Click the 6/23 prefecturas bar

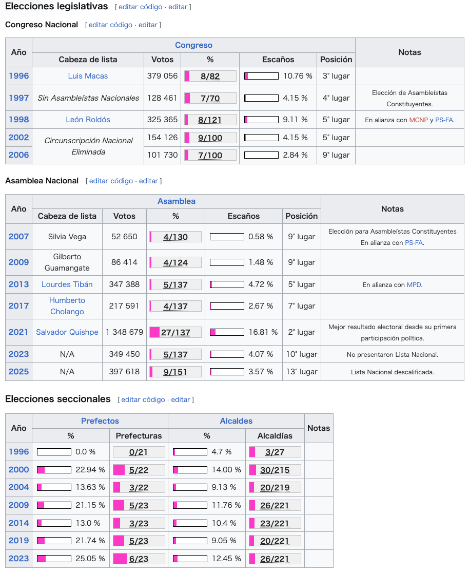tap(139, 559)
